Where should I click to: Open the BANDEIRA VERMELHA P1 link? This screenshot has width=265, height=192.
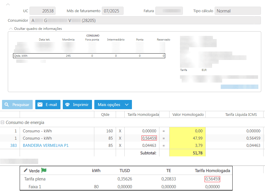click(x=46, y=145)
